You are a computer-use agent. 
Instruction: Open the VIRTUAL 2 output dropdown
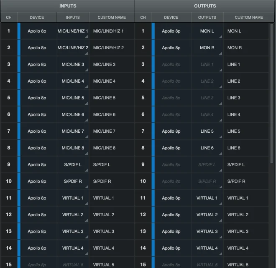pos(207,215)
